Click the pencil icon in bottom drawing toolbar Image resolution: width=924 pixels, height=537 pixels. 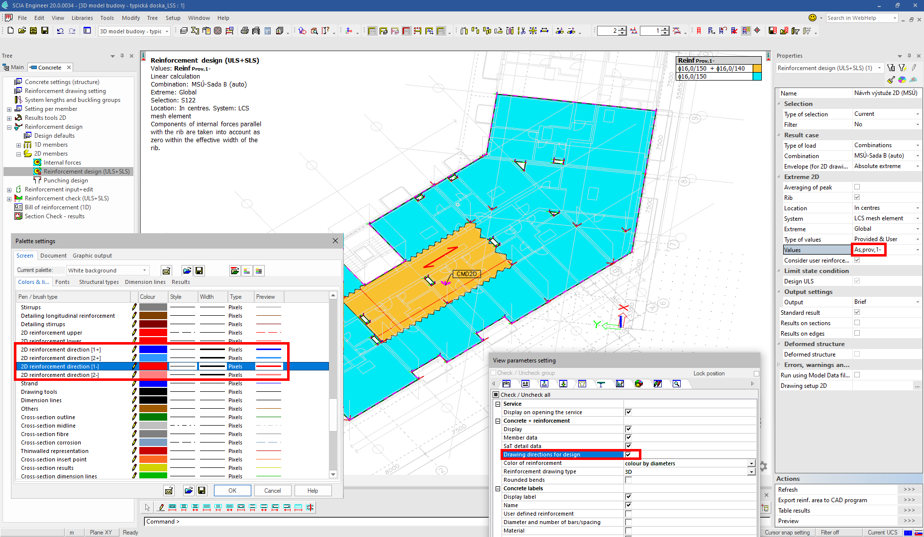160,508
